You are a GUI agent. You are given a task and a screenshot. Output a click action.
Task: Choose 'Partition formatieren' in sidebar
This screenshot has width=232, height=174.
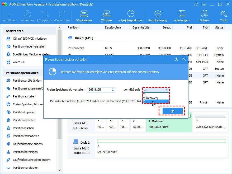[26, 136]
